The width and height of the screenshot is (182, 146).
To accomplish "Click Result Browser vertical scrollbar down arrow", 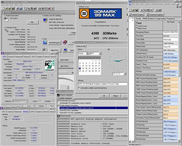I will coord(179,140).
